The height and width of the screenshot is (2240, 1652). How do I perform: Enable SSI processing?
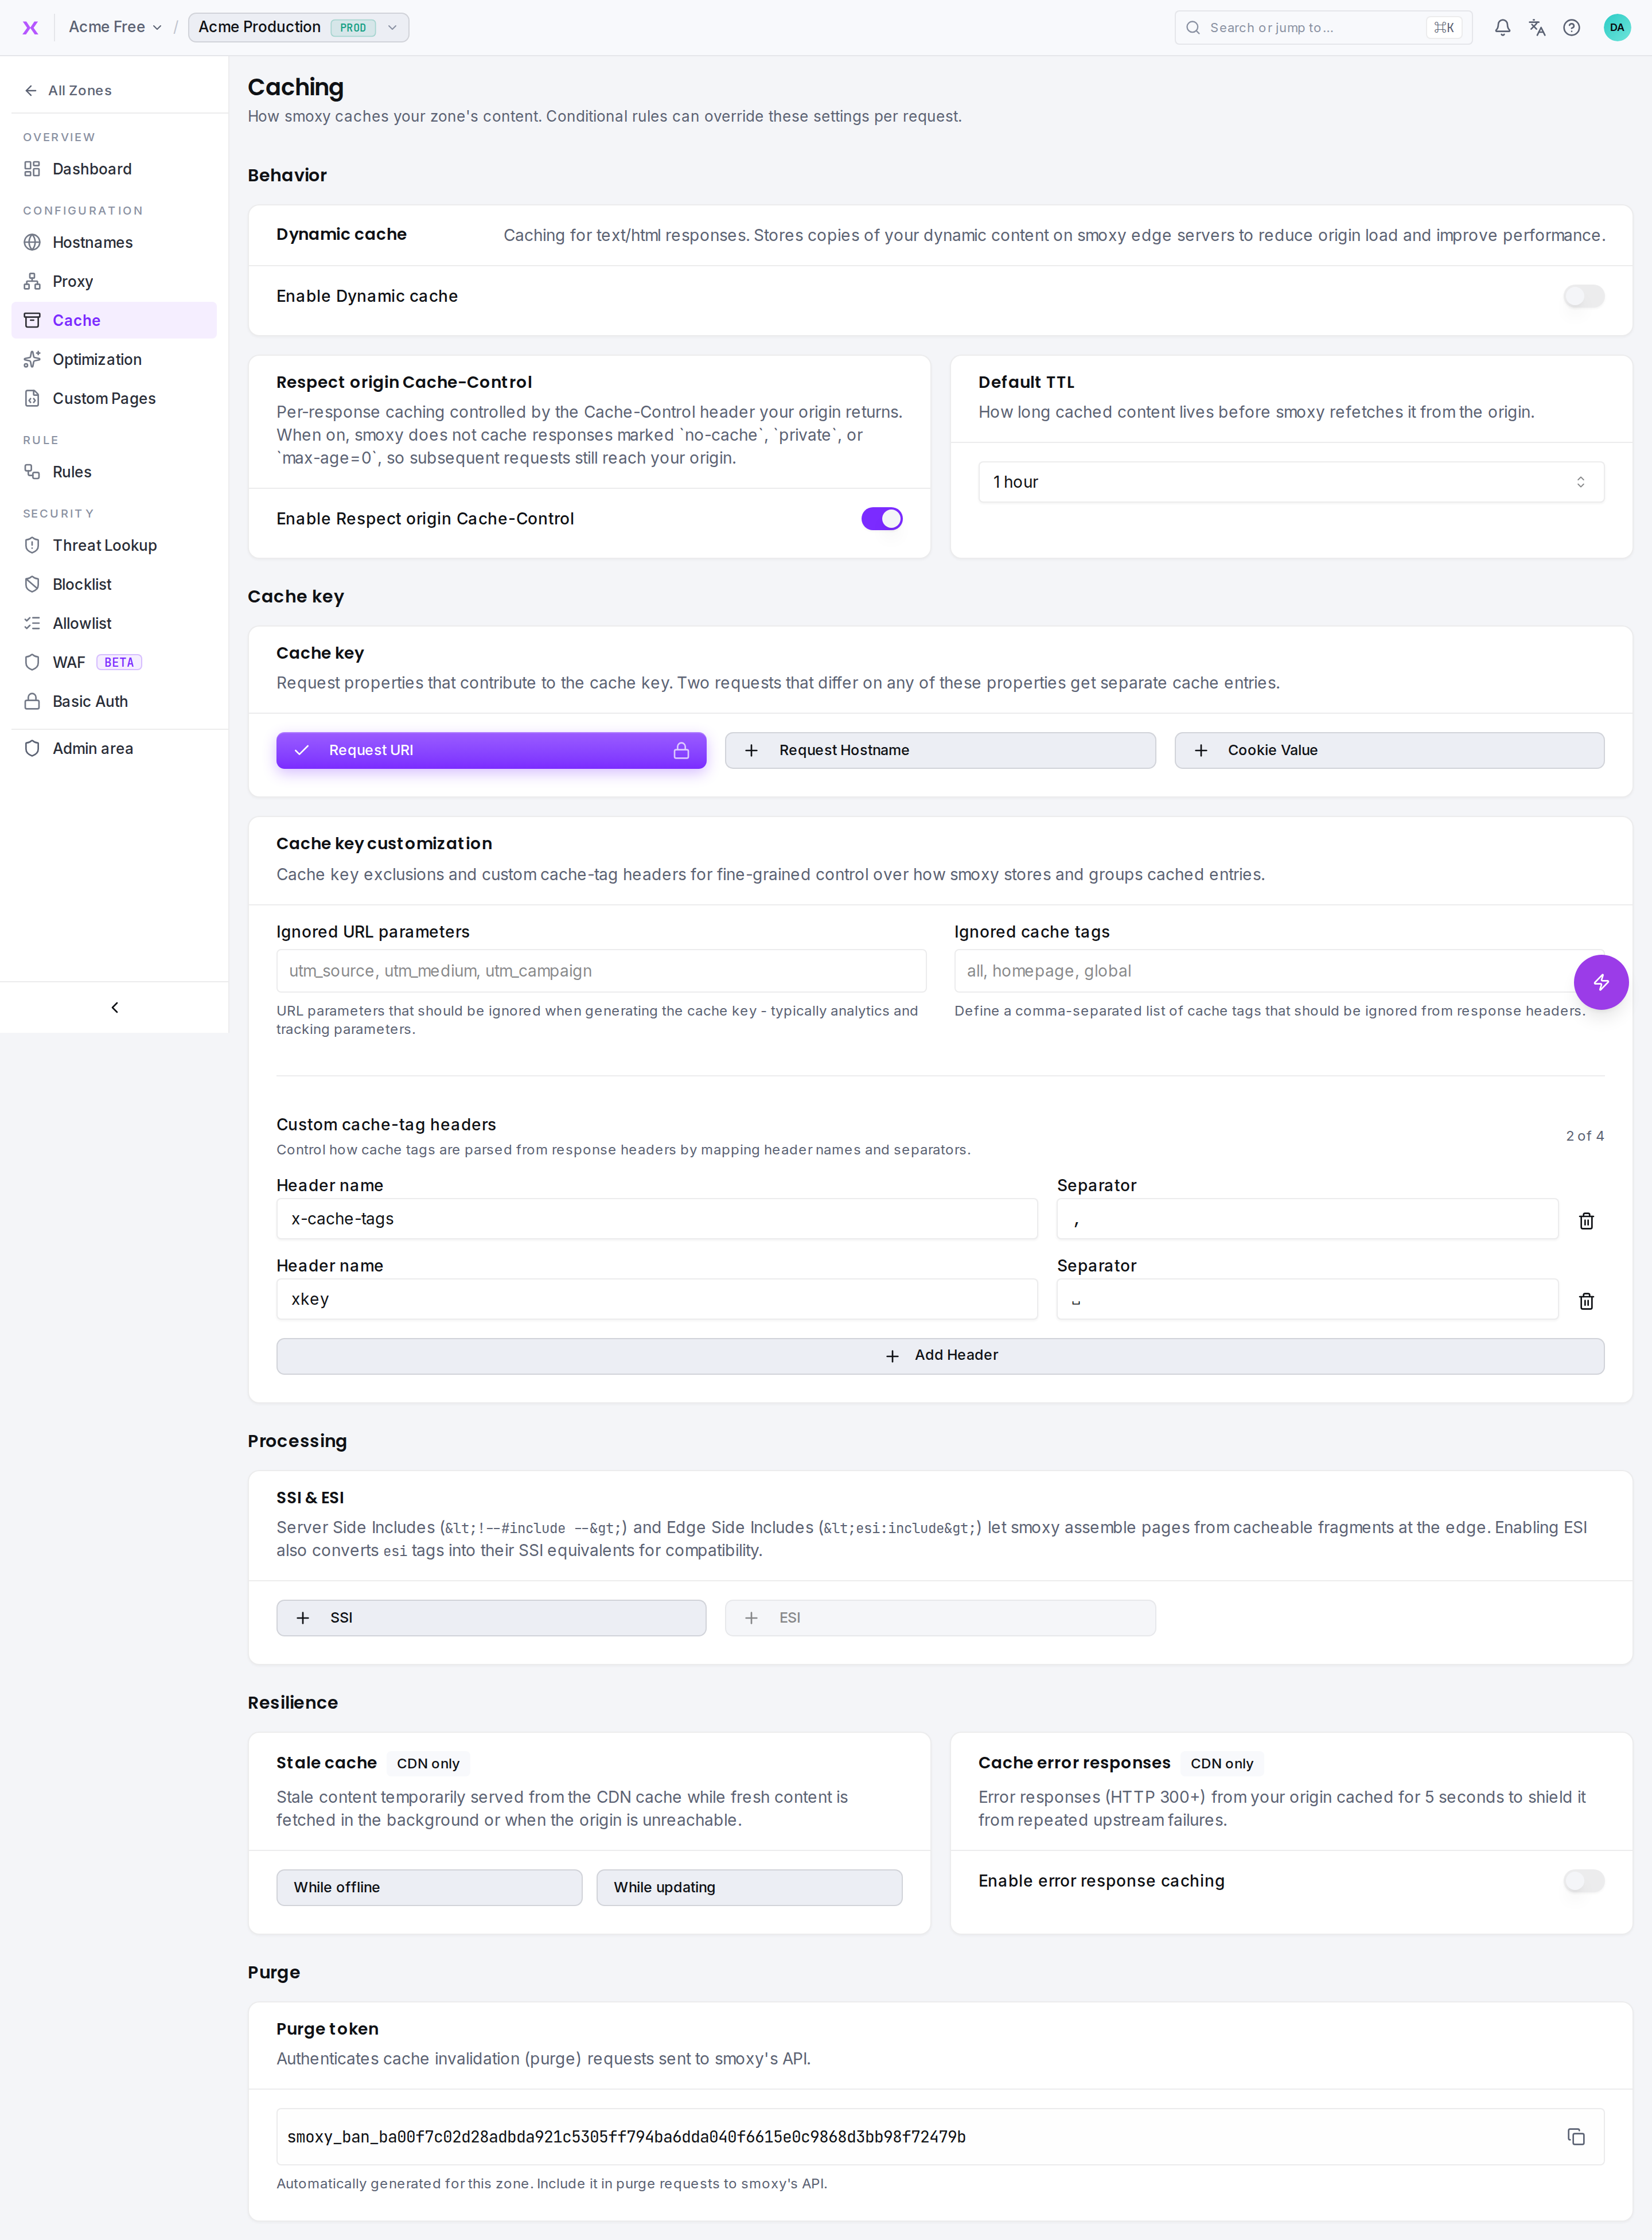491,1617
